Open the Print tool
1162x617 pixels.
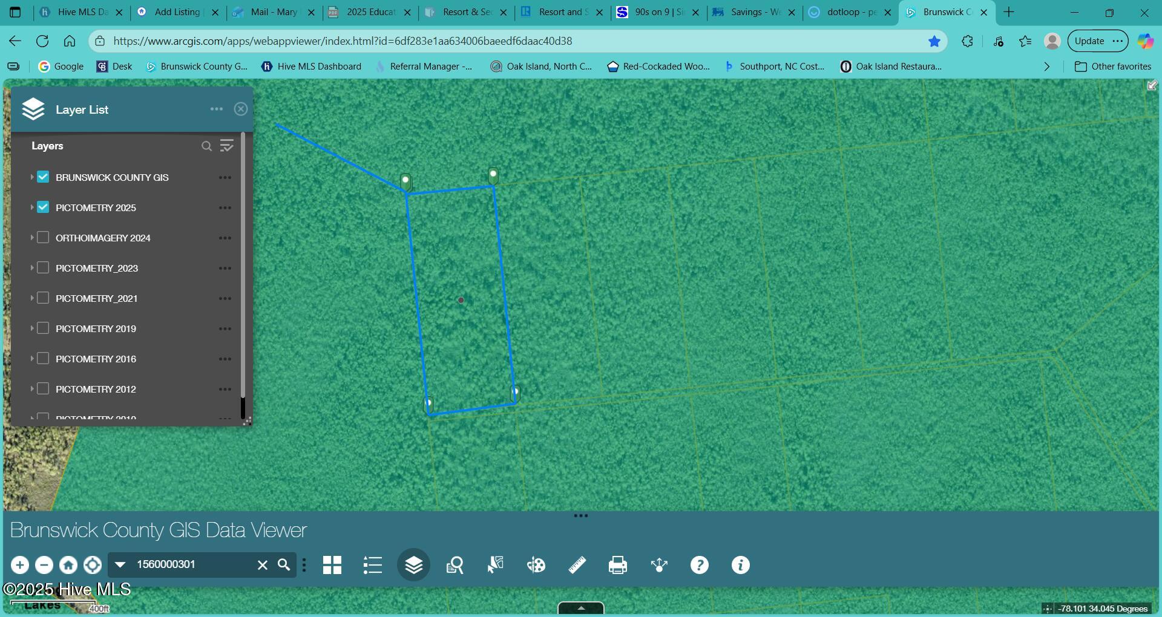coord(617,565)
